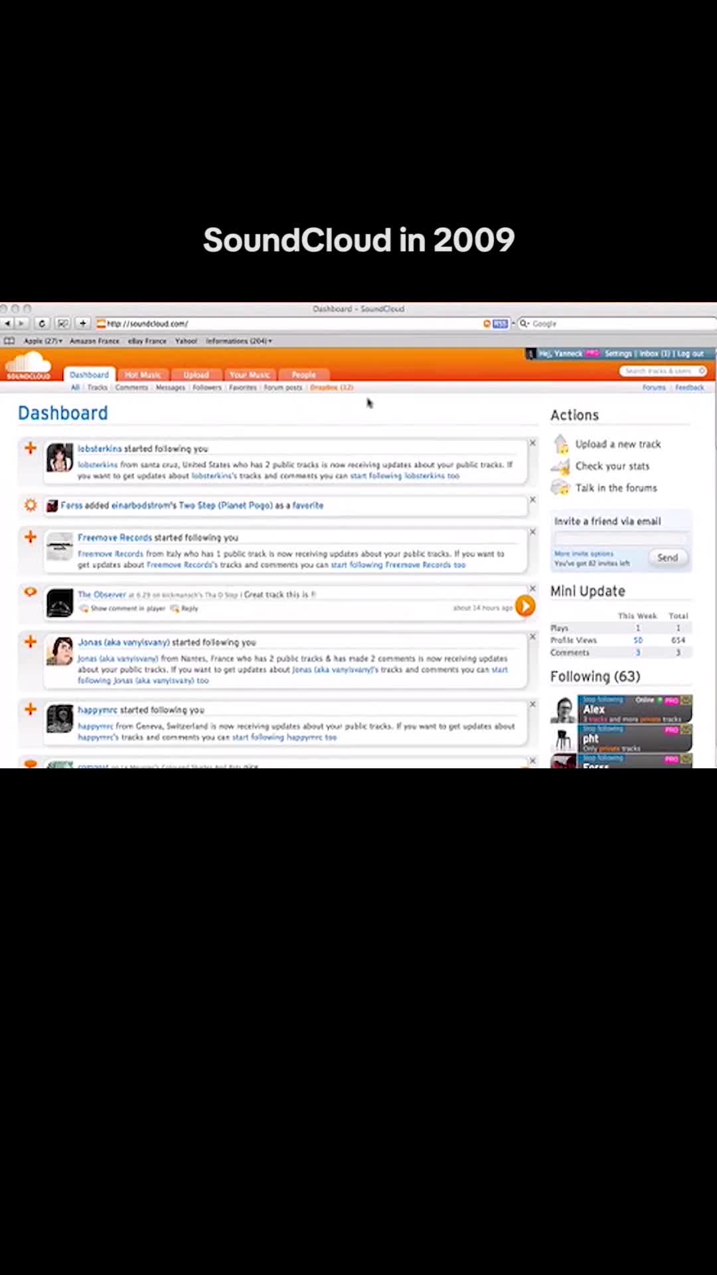
Task: Open the bookmarks book icon in the bar
Action: (9, 341)
